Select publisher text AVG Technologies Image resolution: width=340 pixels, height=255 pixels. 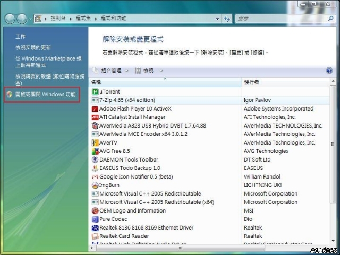266,151
